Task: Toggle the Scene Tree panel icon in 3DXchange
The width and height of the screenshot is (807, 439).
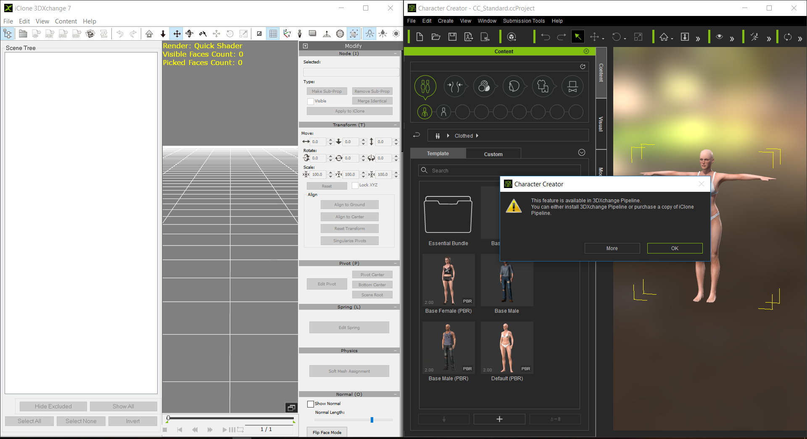Action: click(x=8, y=34)
